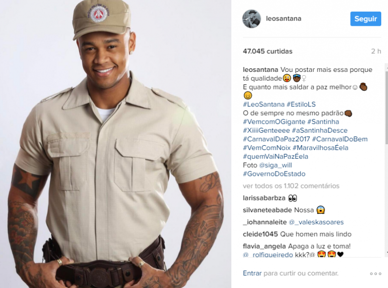View the 47.045 curtidas likes list
Image resolution: width=388 pixels, height=288 pixels.
(268, 51)
